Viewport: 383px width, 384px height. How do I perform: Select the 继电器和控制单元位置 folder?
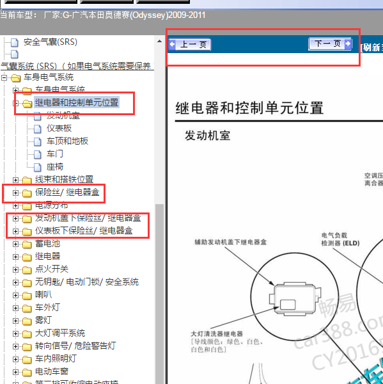click(77, 102)
